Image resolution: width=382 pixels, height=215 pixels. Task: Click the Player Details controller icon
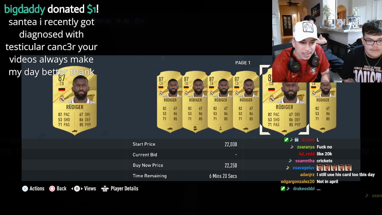[x=105, y=188]
